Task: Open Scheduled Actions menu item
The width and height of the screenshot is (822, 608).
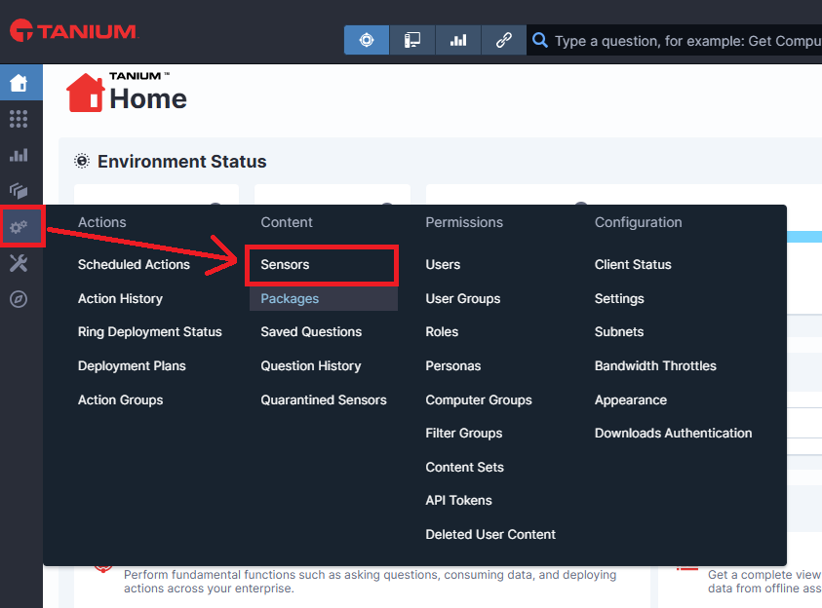Action: 134,264
